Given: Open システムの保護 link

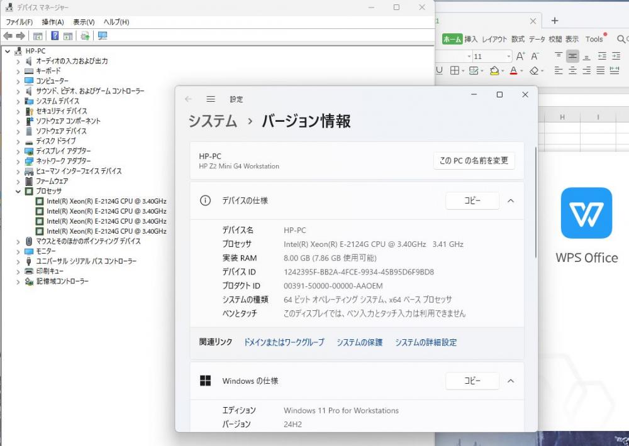Looking at the screenshot, I should [359, 342].
